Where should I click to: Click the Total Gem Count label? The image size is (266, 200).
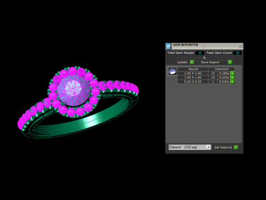(219, 53)
